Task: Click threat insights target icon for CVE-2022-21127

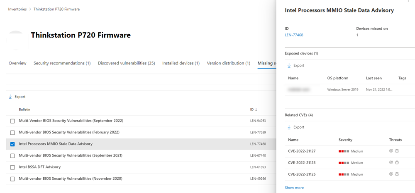Action: pos(391,151)
